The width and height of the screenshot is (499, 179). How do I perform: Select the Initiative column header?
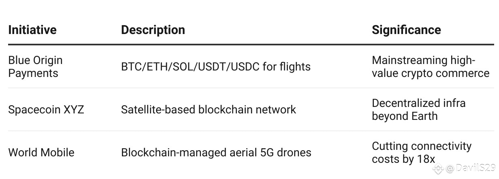pos(32,30)
